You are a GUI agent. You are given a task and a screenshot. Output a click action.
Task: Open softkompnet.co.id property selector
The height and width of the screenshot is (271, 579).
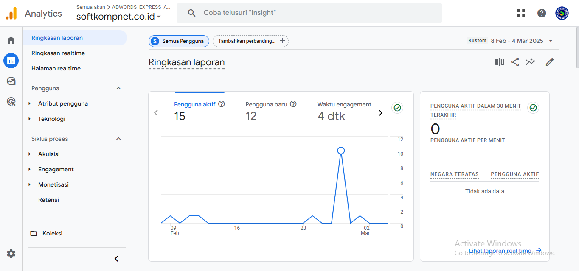point(118,17)
